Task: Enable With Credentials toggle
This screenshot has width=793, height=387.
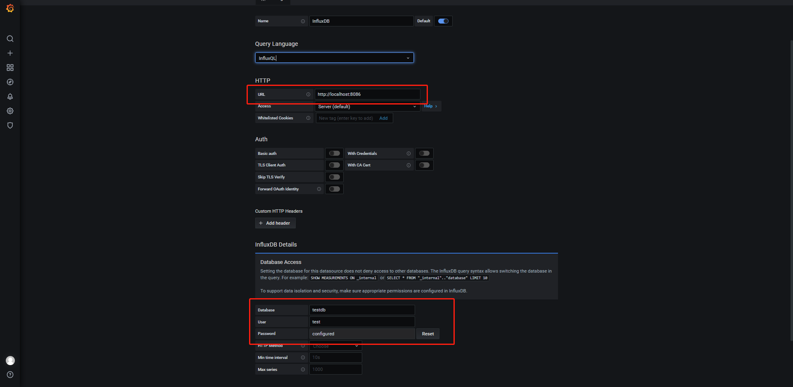Action: coord(424,154)
